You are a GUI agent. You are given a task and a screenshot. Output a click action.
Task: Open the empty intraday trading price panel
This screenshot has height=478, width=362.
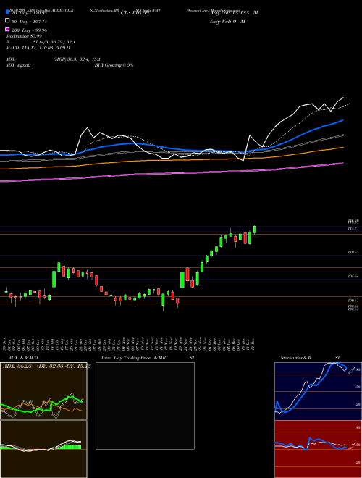(145, 406)
